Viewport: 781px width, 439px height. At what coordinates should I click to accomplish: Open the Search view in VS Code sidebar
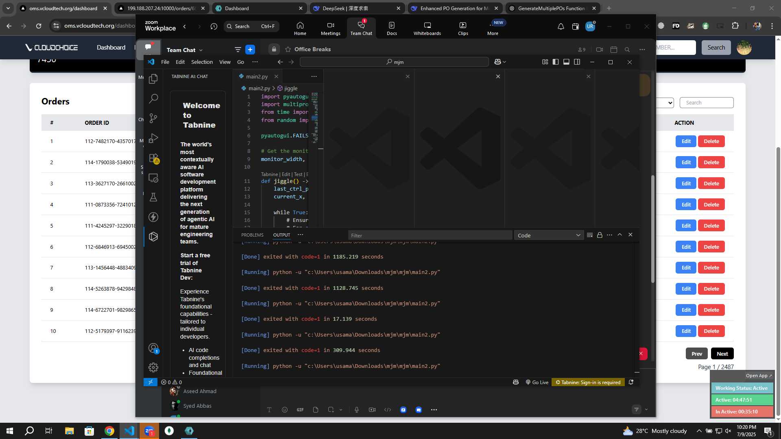coord(153,98)
